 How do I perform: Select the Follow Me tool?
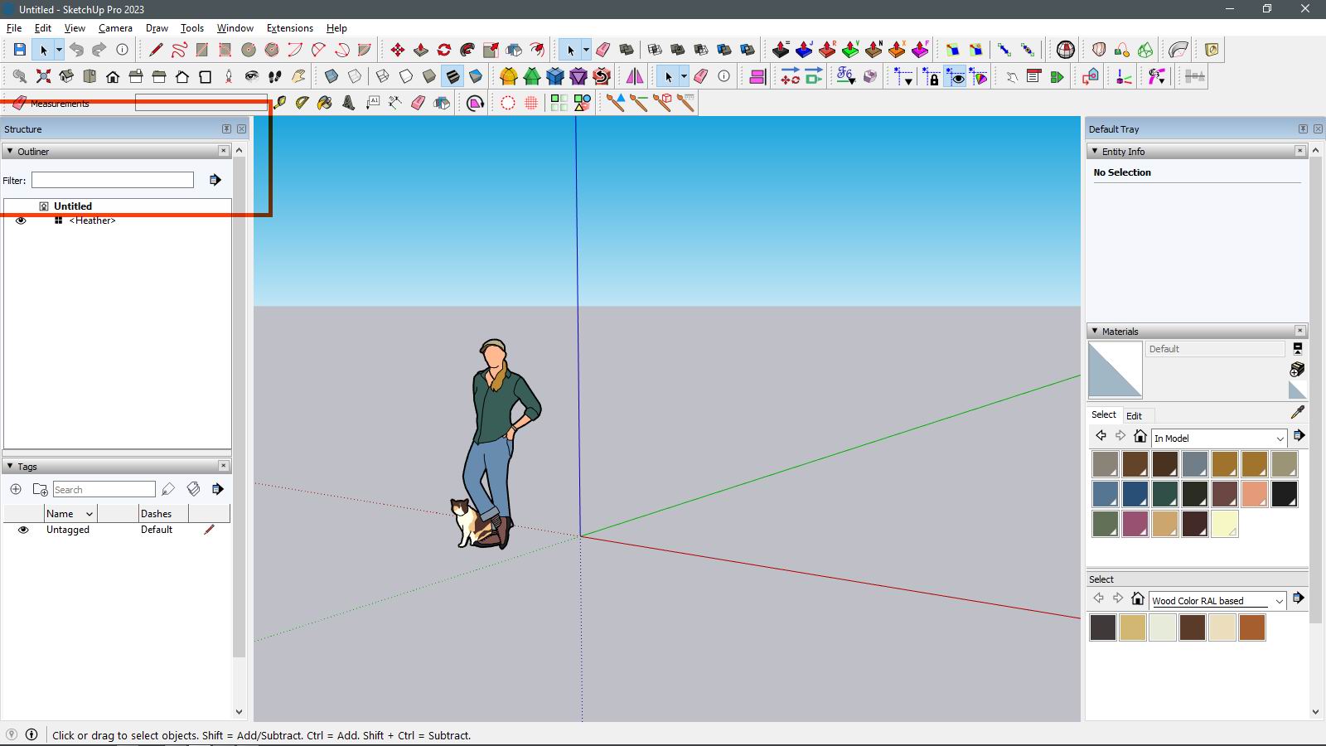point(467,50)
